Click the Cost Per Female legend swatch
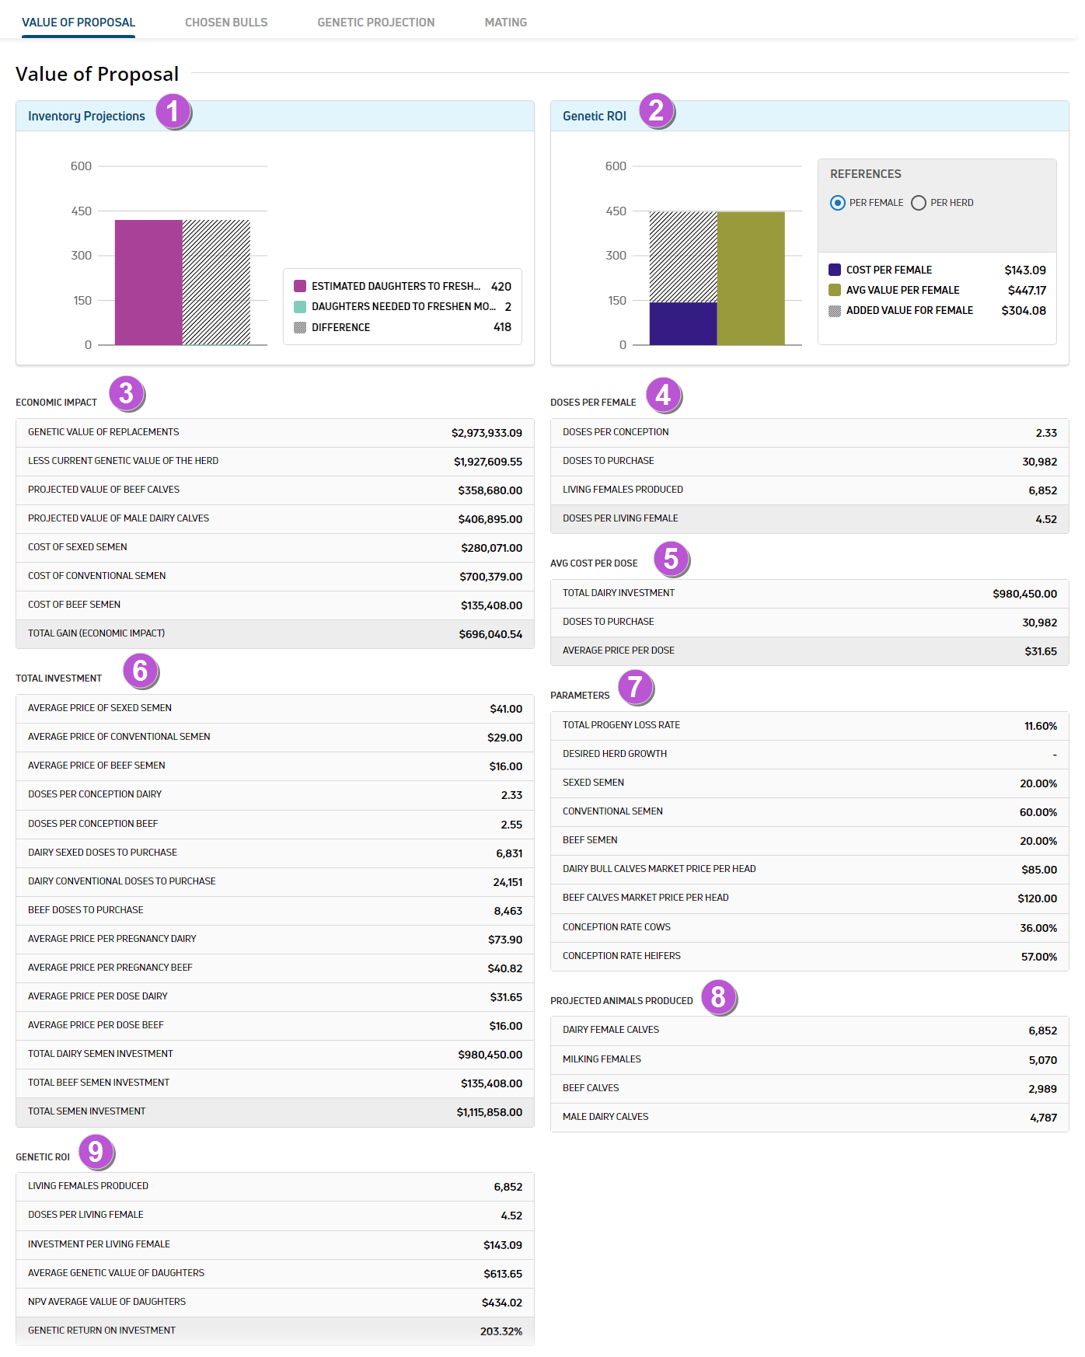 (835, 270)
